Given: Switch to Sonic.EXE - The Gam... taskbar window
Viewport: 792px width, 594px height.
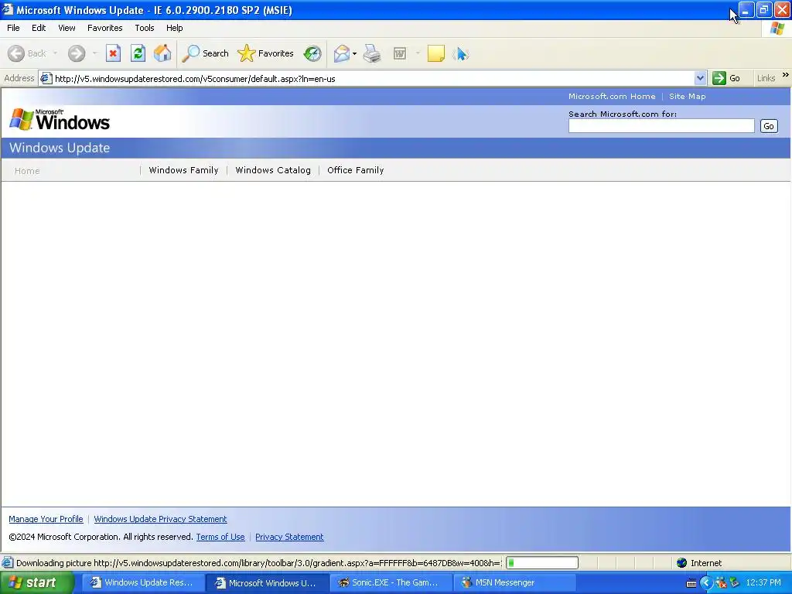Looking at the screenshot, I should click(391, 583).
